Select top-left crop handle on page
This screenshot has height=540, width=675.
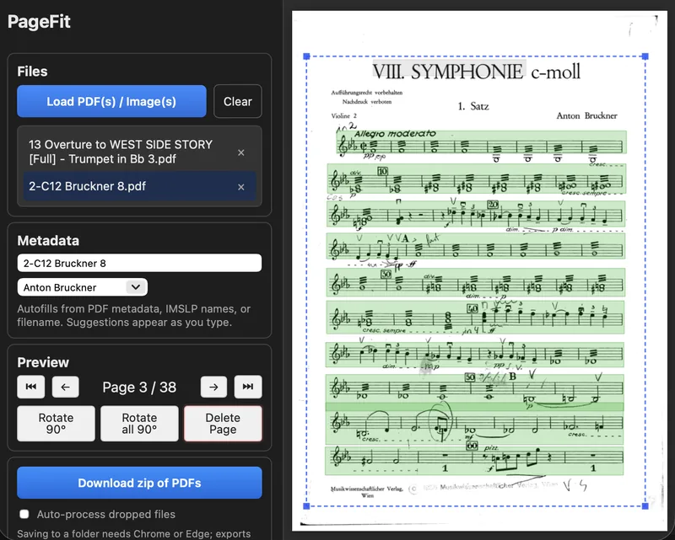[306, 56]
